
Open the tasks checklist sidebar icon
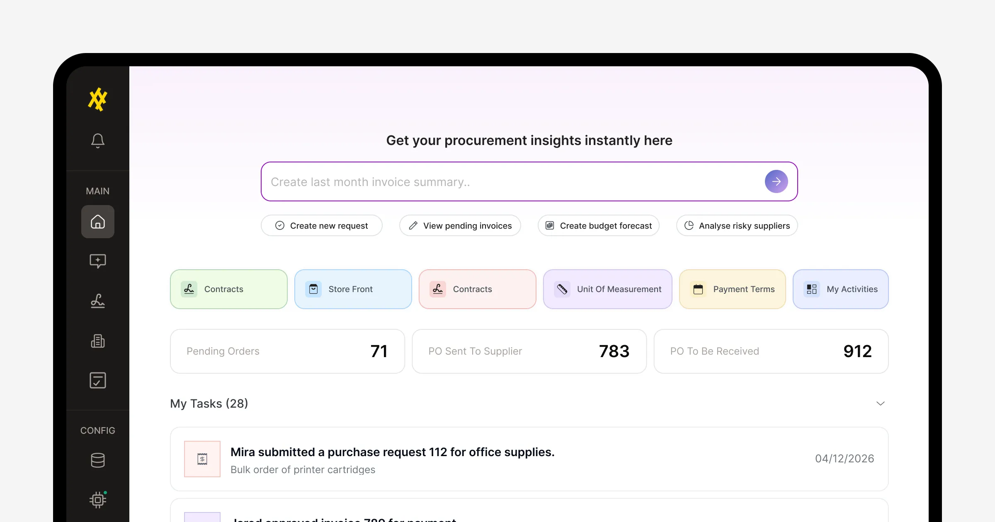[x=97, y=380]
